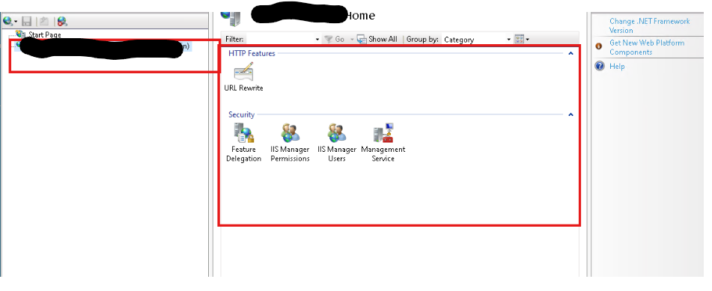This screenshot has width=712, height=291.
Task: Open the Filter dropdown arrow
Action: [x=317, y=40]
